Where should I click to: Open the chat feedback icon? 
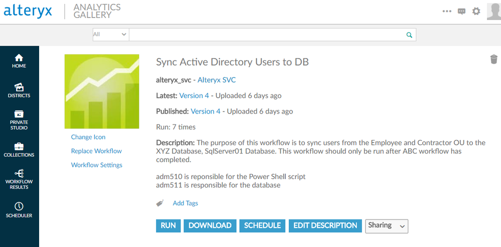pyautogui.click(x=461, y=11)
